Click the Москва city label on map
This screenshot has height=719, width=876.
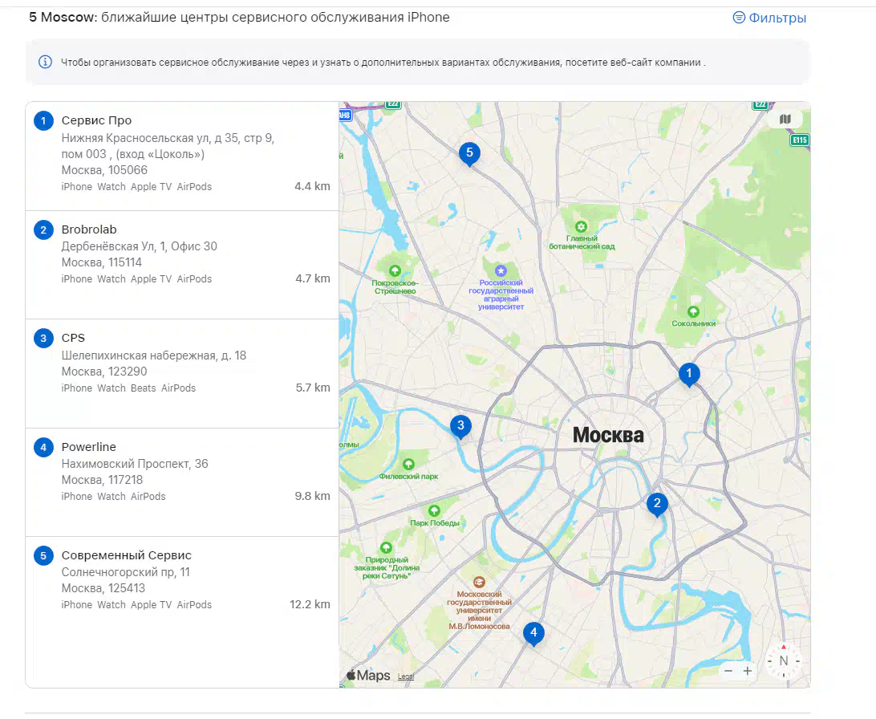click(608, 435)
